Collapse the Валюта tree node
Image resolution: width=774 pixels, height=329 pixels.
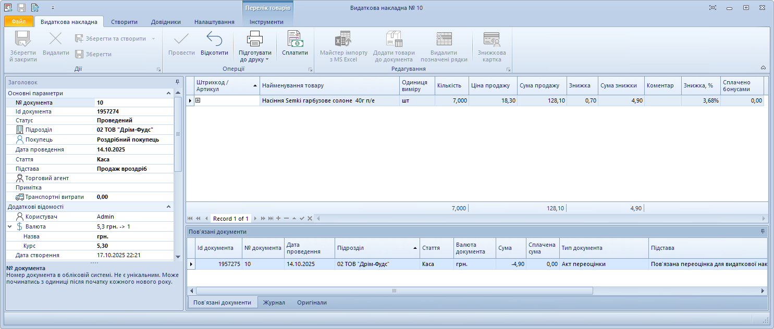pos(10,227)
